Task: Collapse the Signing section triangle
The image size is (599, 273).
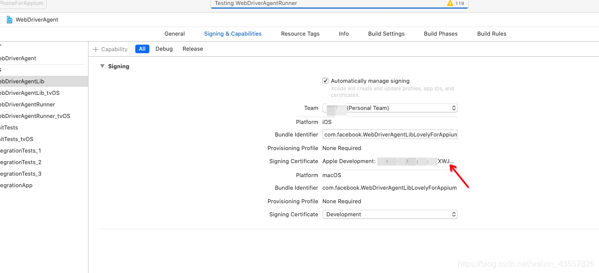Action: click(102, 66)
